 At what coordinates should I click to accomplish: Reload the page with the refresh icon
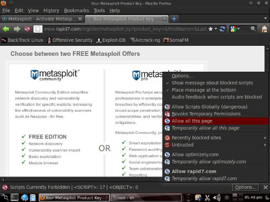click(222, 29)
